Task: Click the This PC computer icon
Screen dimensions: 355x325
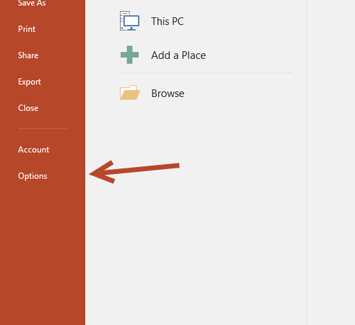Action: (x=130, y=21)
